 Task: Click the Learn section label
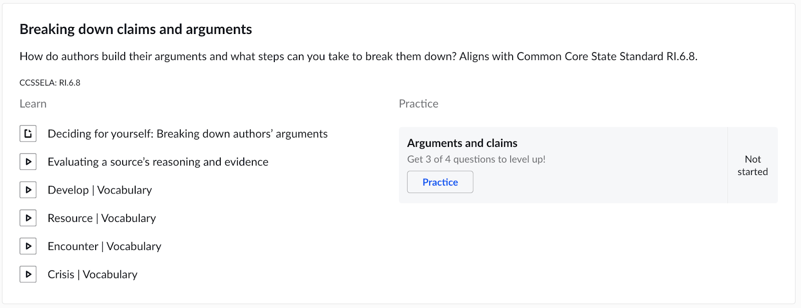point(33,104)
